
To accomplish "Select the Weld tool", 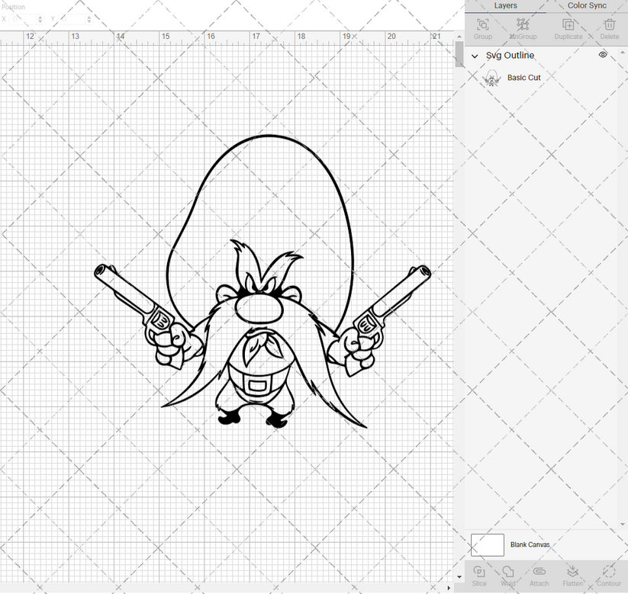I will (x=508, y=572).
